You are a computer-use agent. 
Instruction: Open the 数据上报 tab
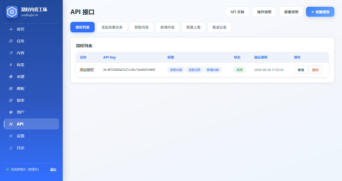[193, 27]
